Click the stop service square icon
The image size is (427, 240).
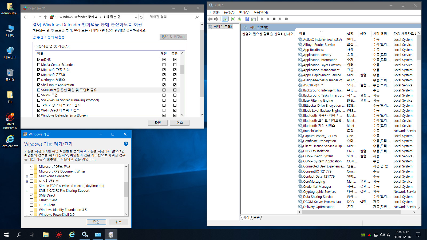(x=274, y=19)
